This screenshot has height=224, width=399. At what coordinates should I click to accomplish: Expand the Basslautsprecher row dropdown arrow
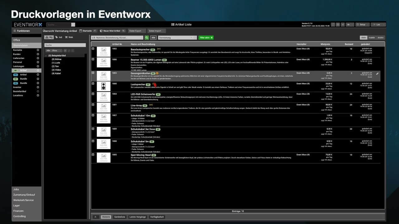[x=93, y=49]
